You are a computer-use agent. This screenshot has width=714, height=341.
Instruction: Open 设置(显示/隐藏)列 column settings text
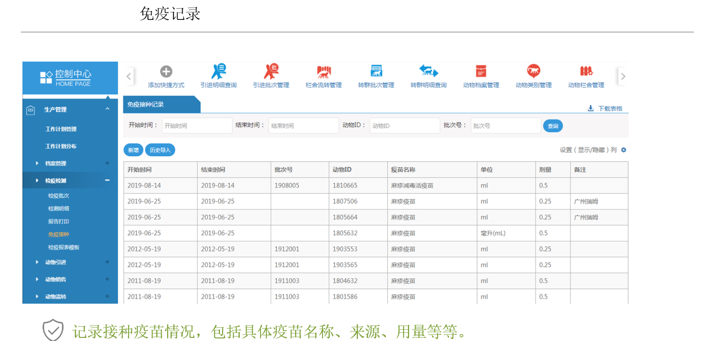click(x=588, y=150)
